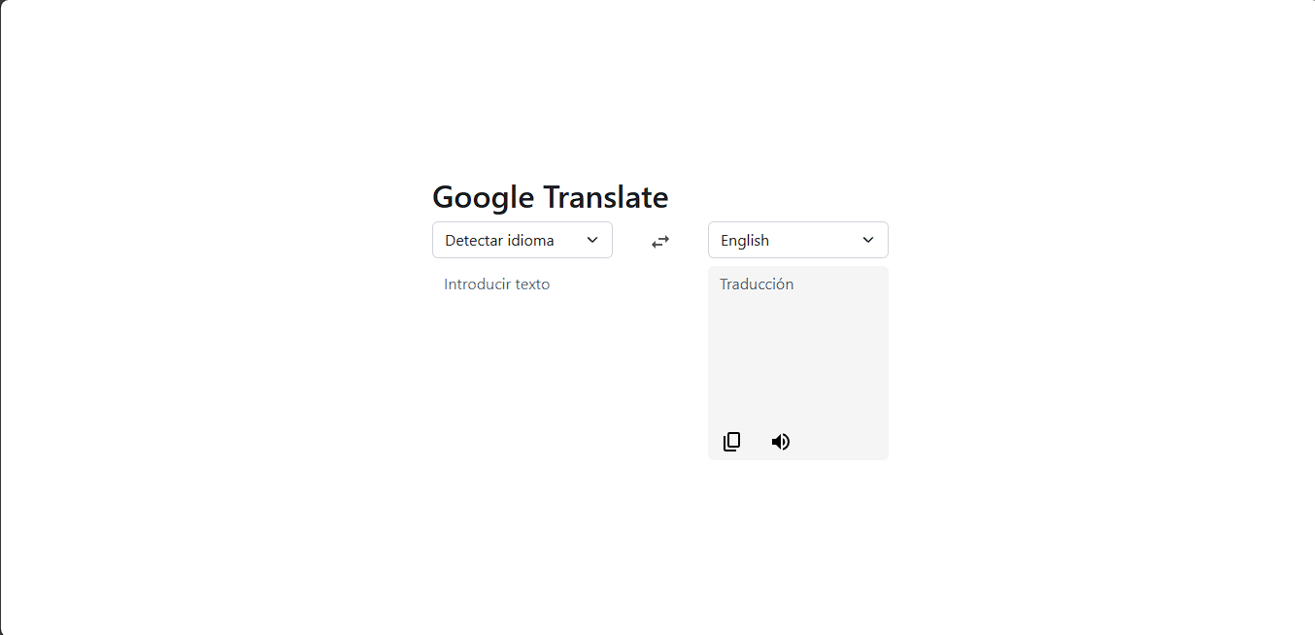Image resolution: width=1315 pixels, height=635 pixels.
Task: Click the bidirectional swap arrows between dropdowns
Action: tap(659, 241)
